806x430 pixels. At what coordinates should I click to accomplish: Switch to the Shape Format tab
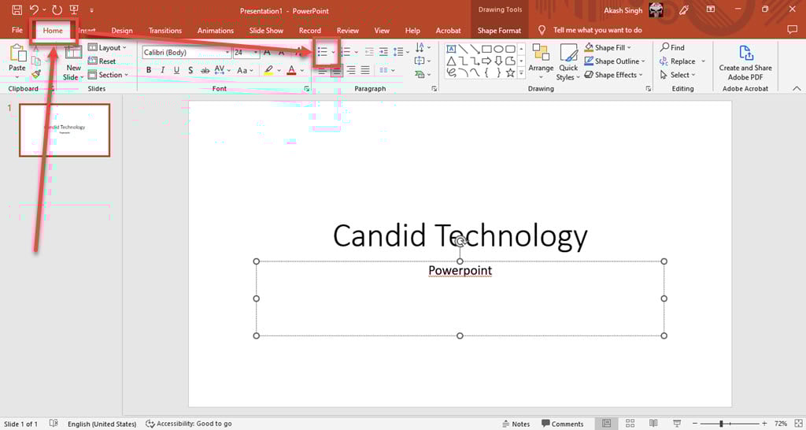(x=499, y=31)
